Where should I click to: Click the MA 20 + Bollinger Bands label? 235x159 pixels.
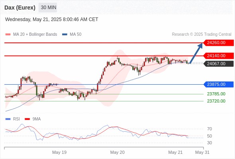coord(35,35)
